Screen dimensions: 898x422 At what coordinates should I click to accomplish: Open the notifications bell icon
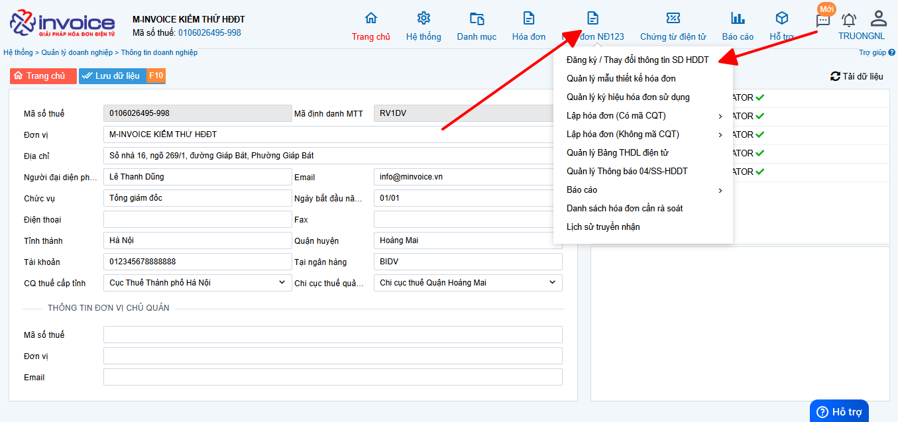849,21
